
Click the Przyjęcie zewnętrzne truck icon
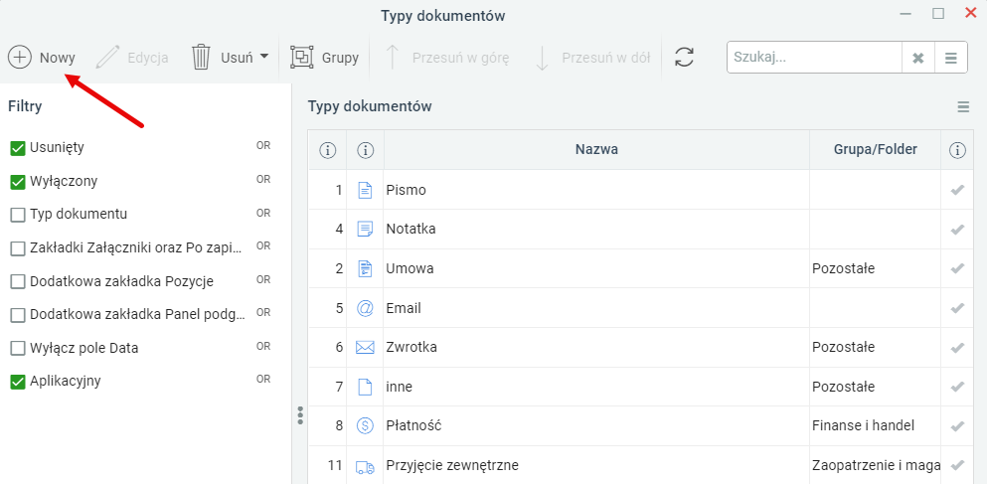pyautogui.click(x=365, y=466)
